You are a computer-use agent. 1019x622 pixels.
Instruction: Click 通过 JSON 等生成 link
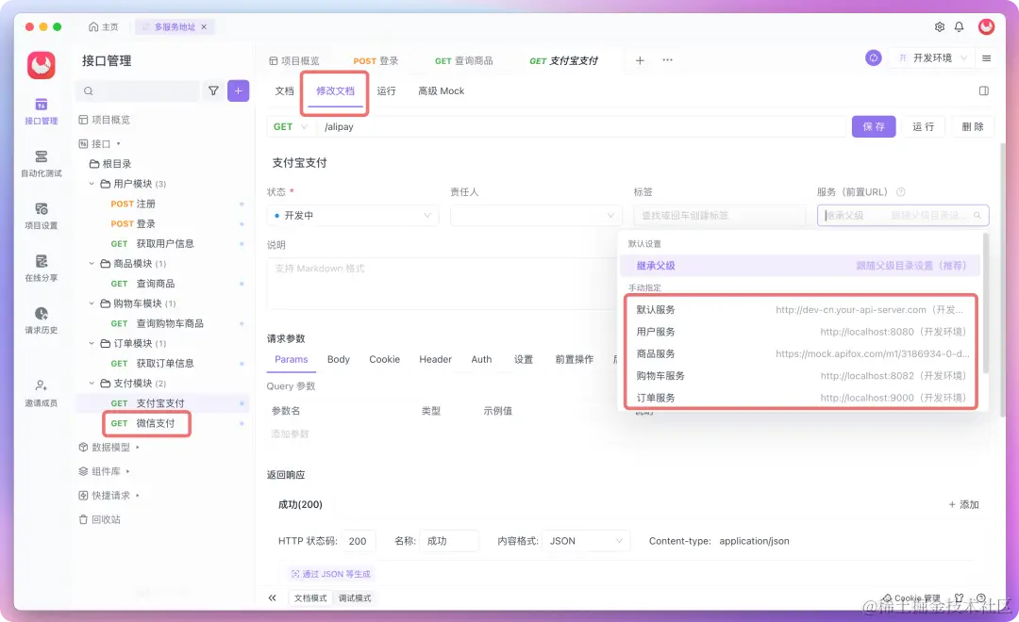(330, 573)
